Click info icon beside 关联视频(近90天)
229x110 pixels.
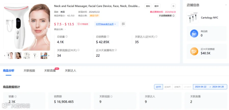pos(78,50)
